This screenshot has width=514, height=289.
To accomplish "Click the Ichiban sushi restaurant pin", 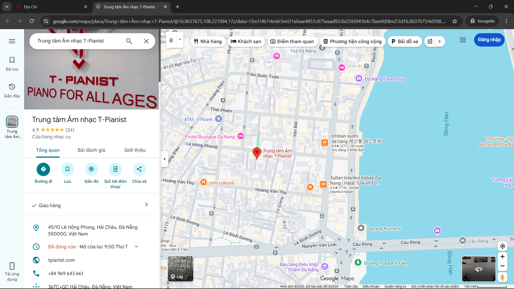I will click(x=324, y=143).
